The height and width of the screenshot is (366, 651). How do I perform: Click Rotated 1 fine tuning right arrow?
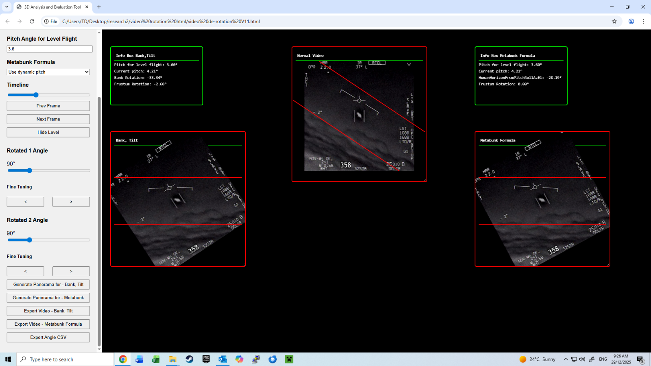tap(71, 202)
